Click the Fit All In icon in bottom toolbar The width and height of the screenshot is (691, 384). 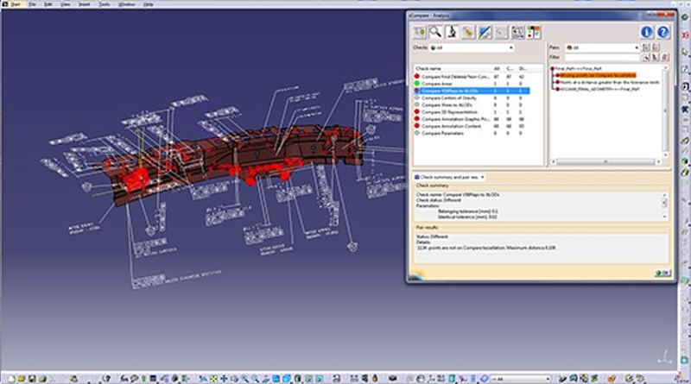pos(213,378)
